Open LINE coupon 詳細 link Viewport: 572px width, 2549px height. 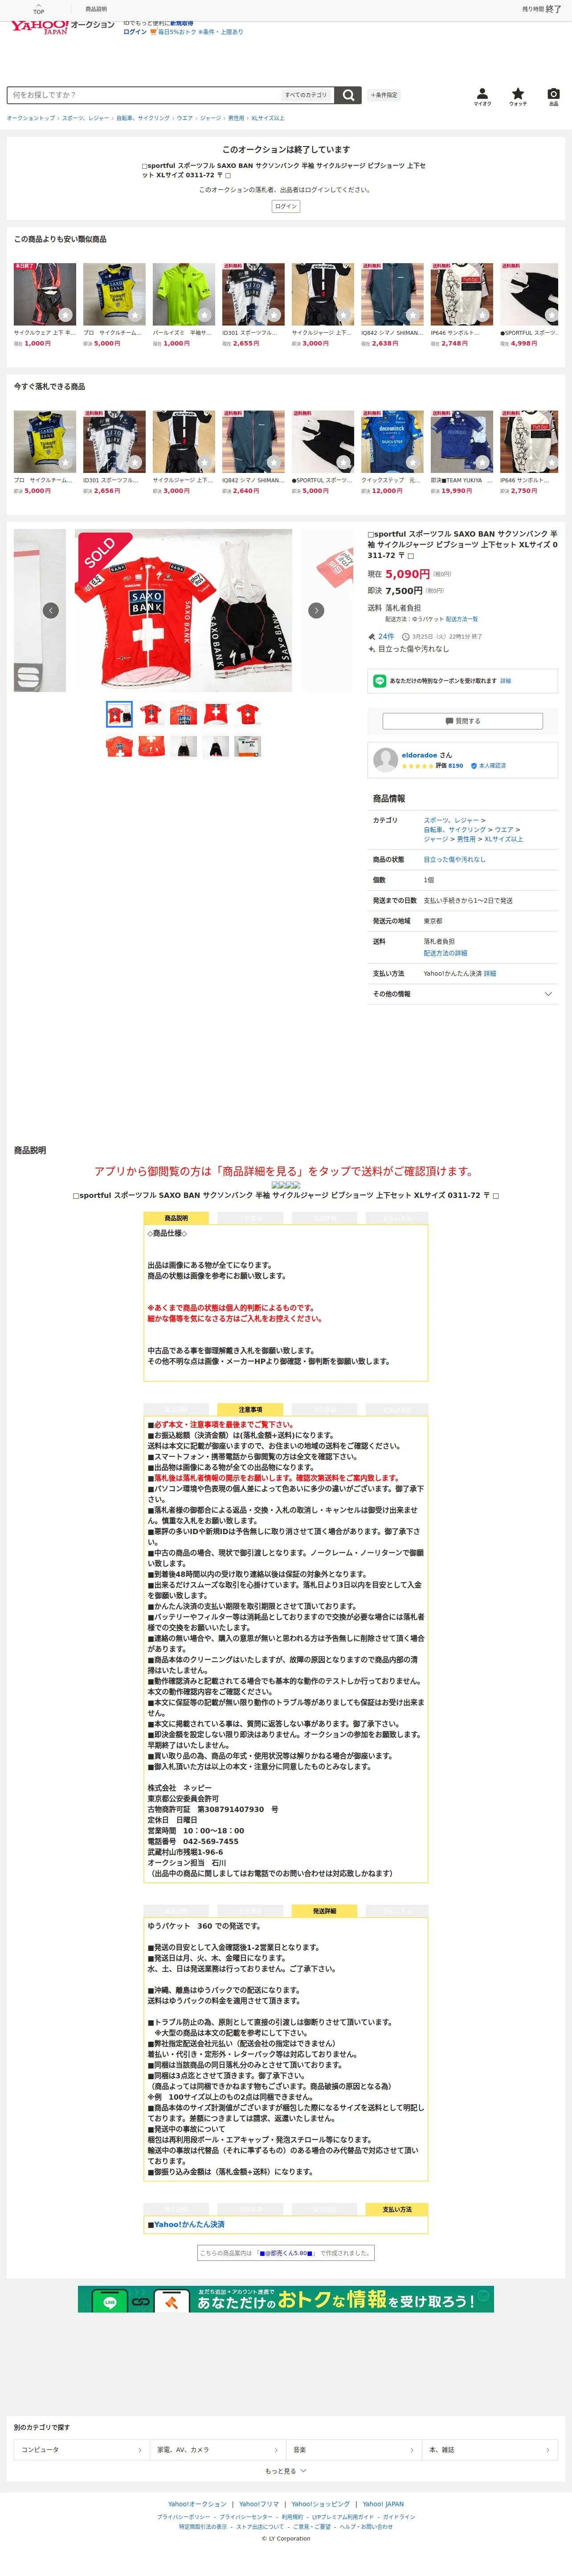point(506,681)
